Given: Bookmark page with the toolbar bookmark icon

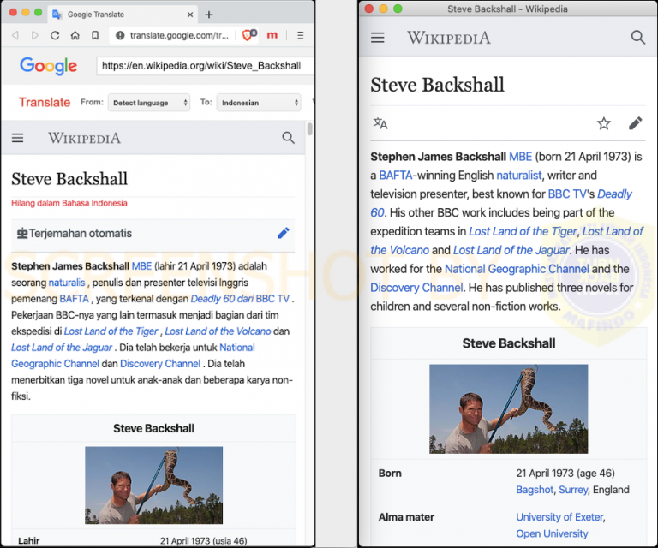Looking at the screenshot, I should pos(95,35).
